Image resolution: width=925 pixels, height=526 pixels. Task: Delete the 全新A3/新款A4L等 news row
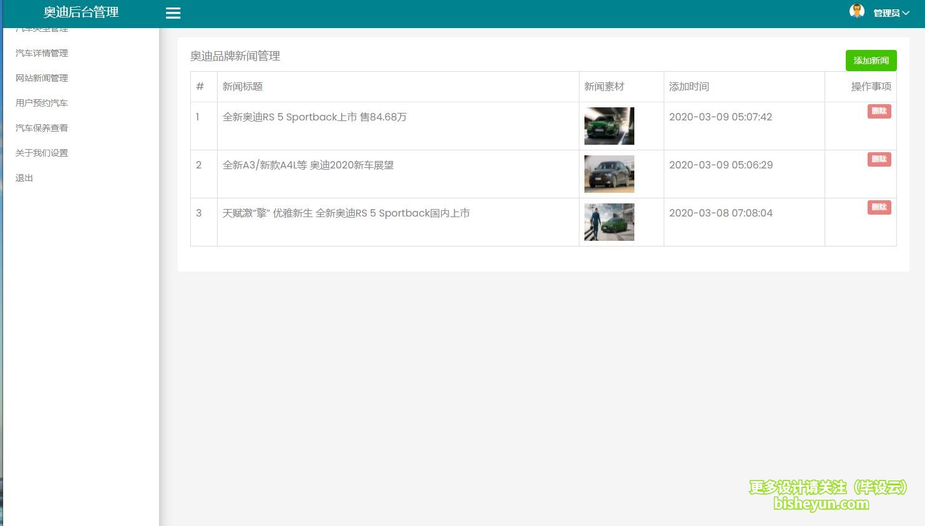click(x=879, y=159)
